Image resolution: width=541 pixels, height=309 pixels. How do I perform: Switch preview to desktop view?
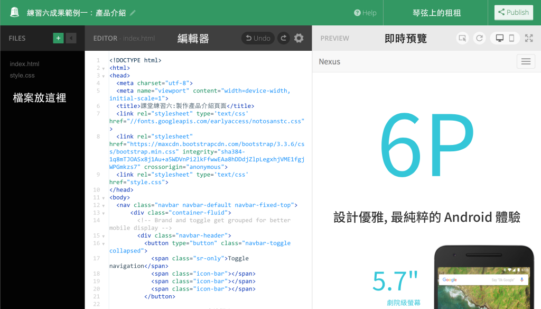(499, 38)
